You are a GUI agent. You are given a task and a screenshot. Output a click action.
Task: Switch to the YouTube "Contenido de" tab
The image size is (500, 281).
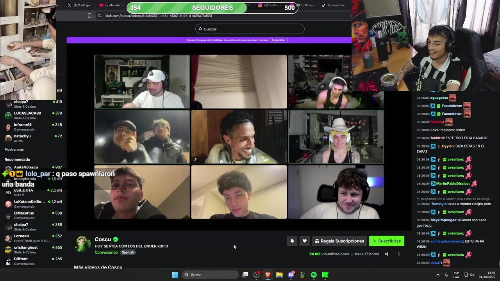(111, 5)
